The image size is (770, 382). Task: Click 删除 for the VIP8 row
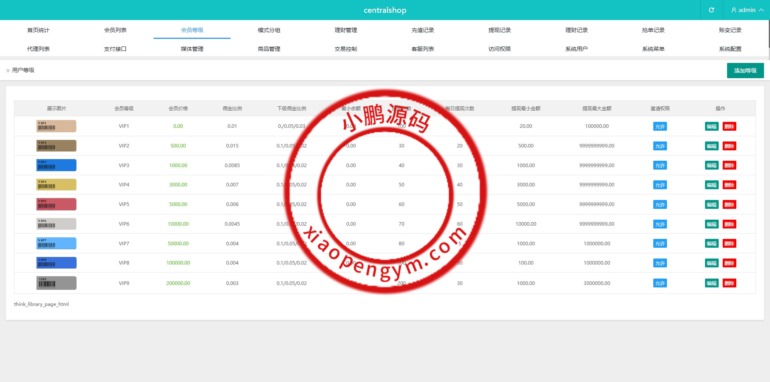coord(729,263)
